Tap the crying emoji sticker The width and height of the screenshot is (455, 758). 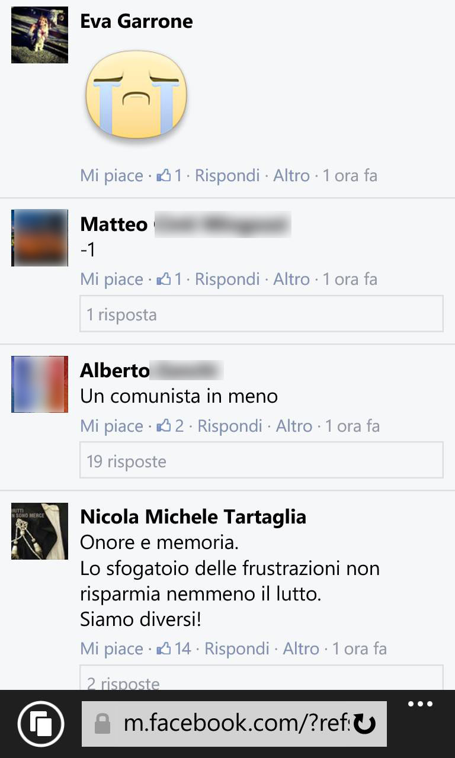136,94
